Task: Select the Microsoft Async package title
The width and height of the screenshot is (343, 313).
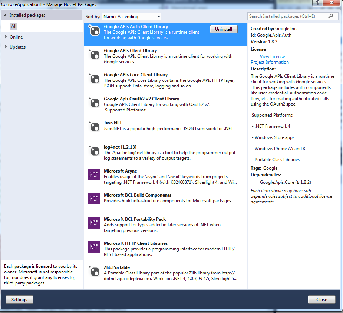Action: [120, 171]
